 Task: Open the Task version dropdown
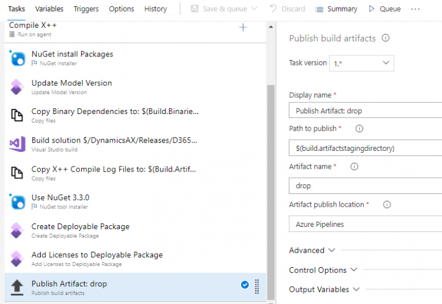pyautogui.click(x=362, y=63)
